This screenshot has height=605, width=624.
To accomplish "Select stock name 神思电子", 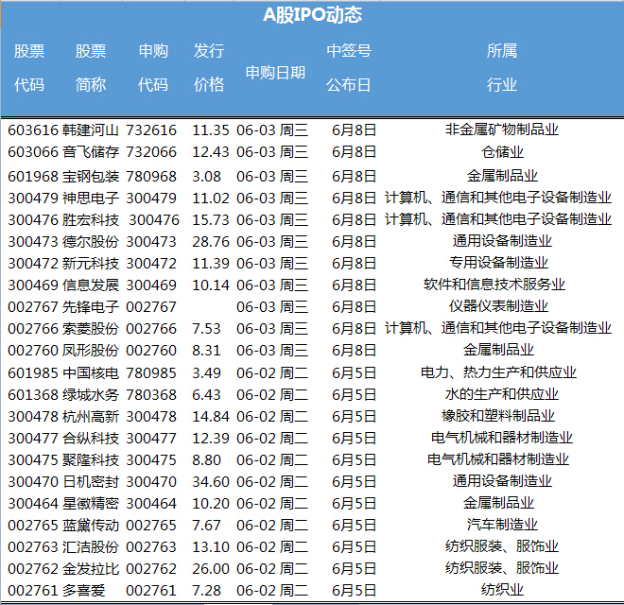I will (91, 199).
